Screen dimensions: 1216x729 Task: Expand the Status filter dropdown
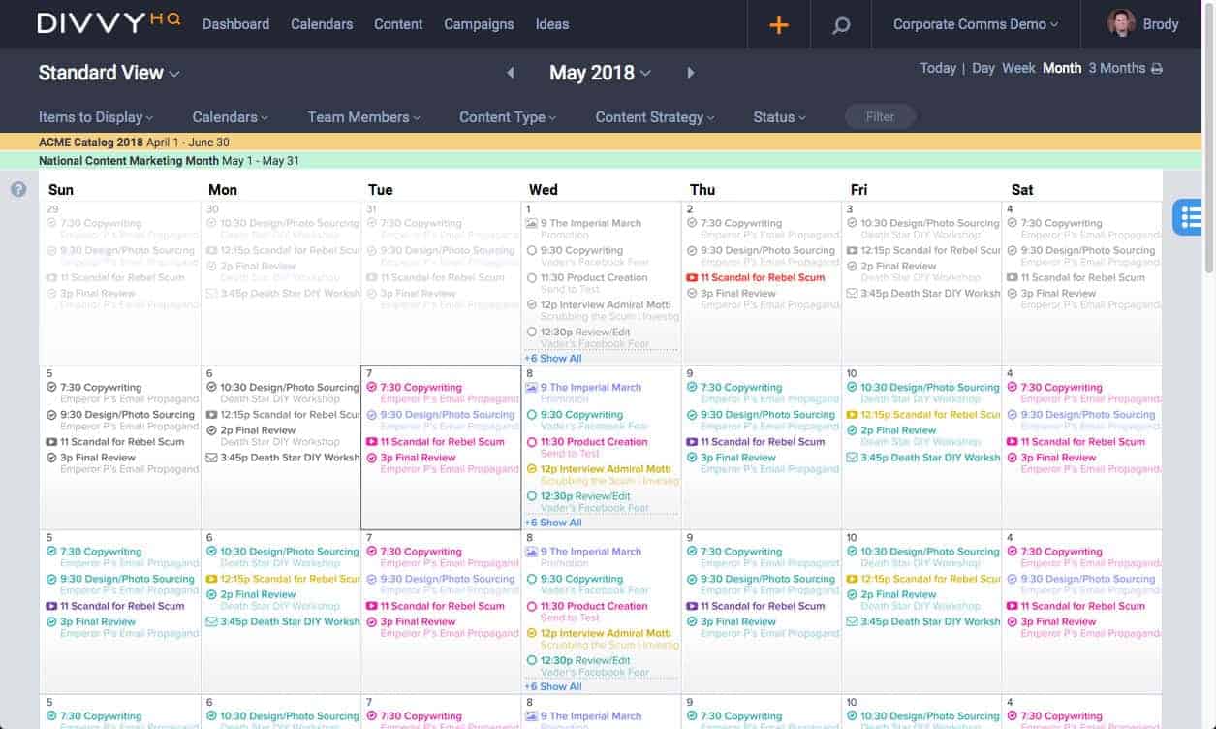coord(780,117)
